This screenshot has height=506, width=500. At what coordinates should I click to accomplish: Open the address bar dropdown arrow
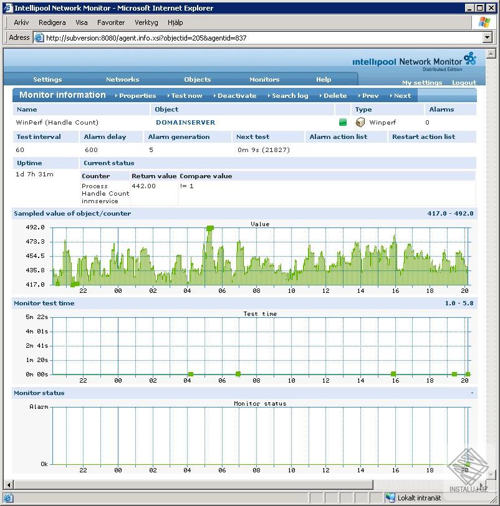tap(487, 37)
